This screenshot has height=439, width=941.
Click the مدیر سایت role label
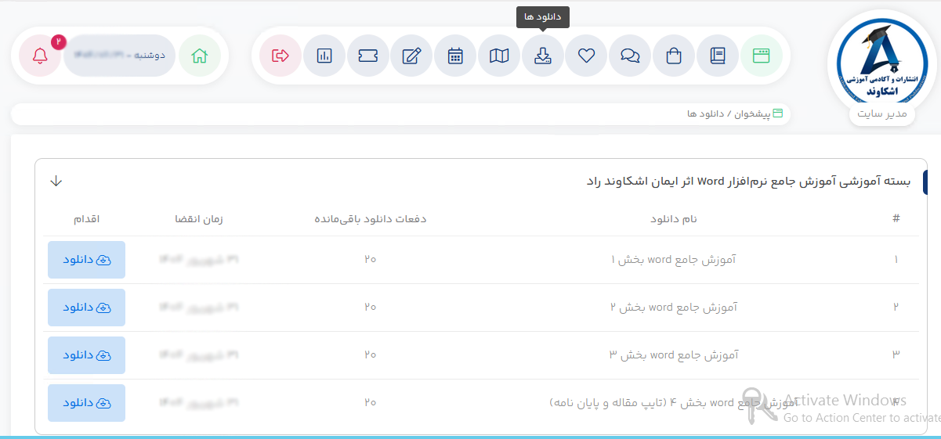tap(882, 114)
